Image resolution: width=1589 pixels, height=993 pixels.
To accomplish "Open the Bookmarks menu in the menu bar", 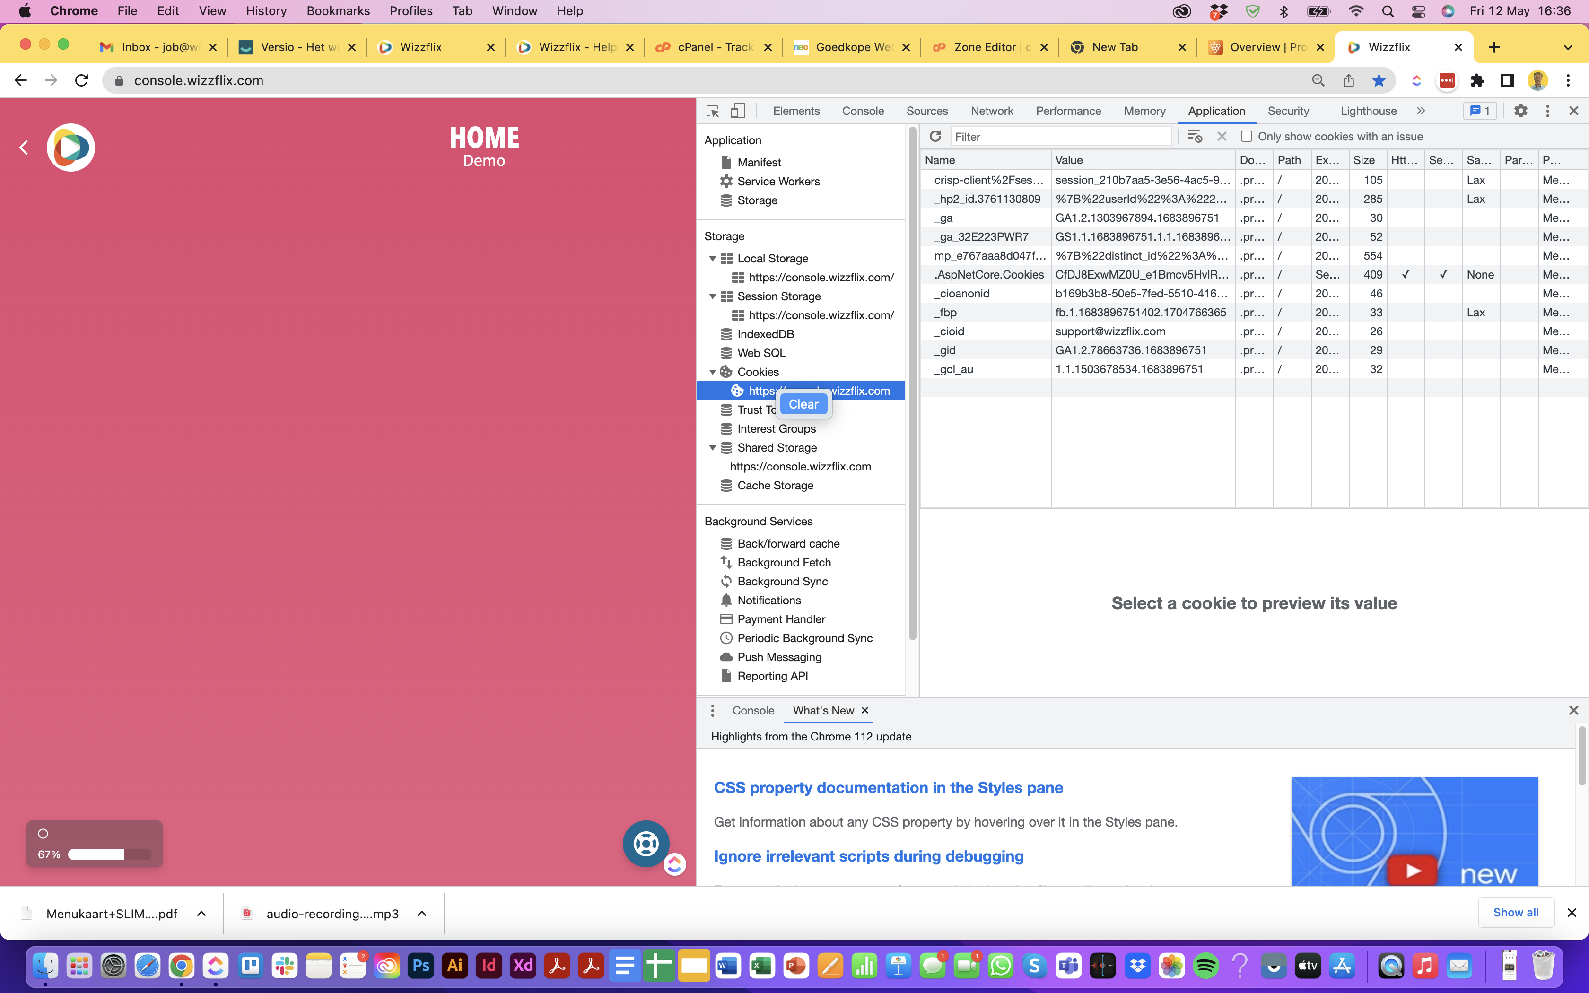I will (x=338, y=11).
